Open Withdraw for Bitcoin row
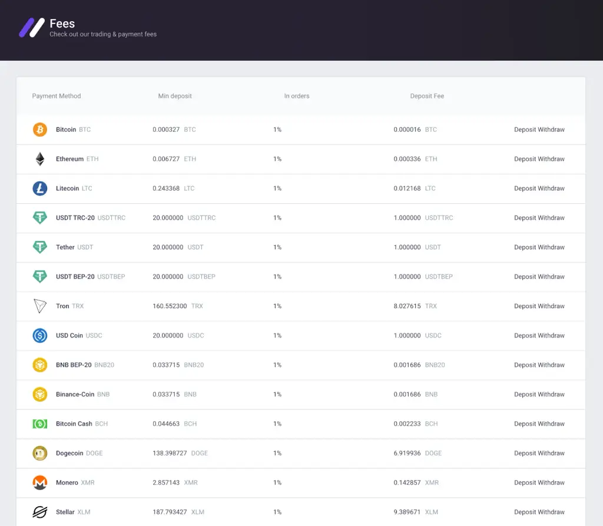The image size is (603, 526). click(x=551, y=129)
